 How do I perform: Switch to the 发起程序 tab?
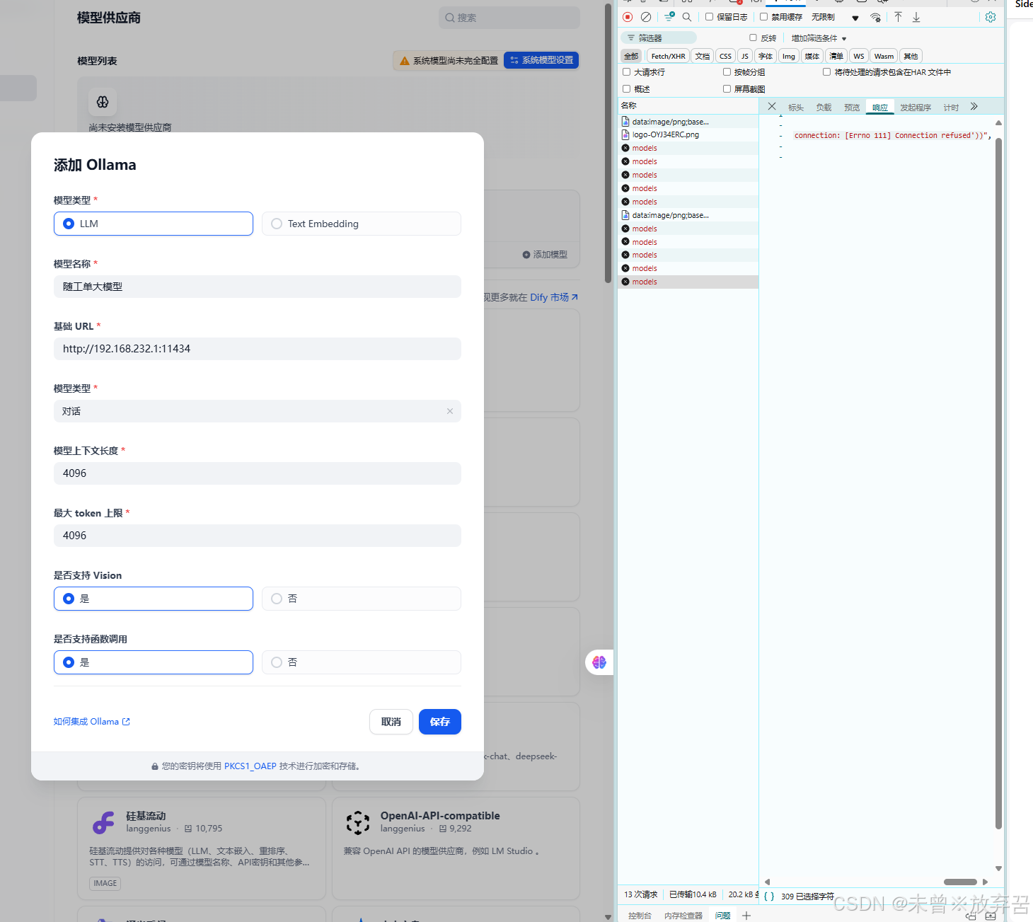916,108
